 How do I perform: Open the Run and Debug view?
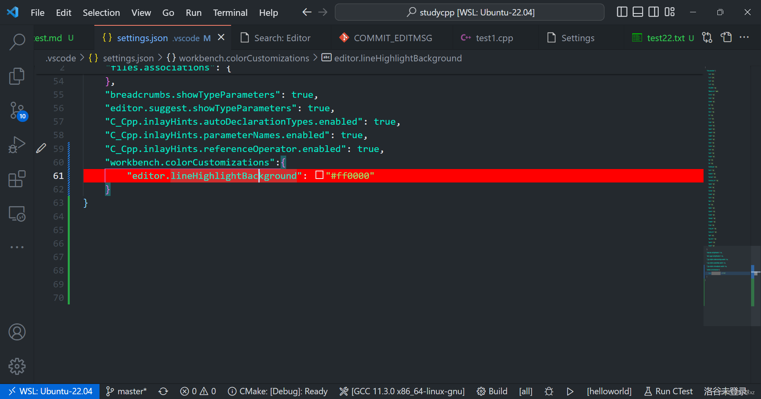coord(17,144)
